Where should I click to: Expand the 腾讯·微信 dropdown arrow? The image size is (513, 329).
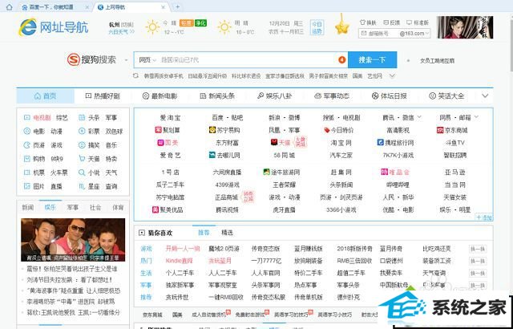click(x=419, y=117)
